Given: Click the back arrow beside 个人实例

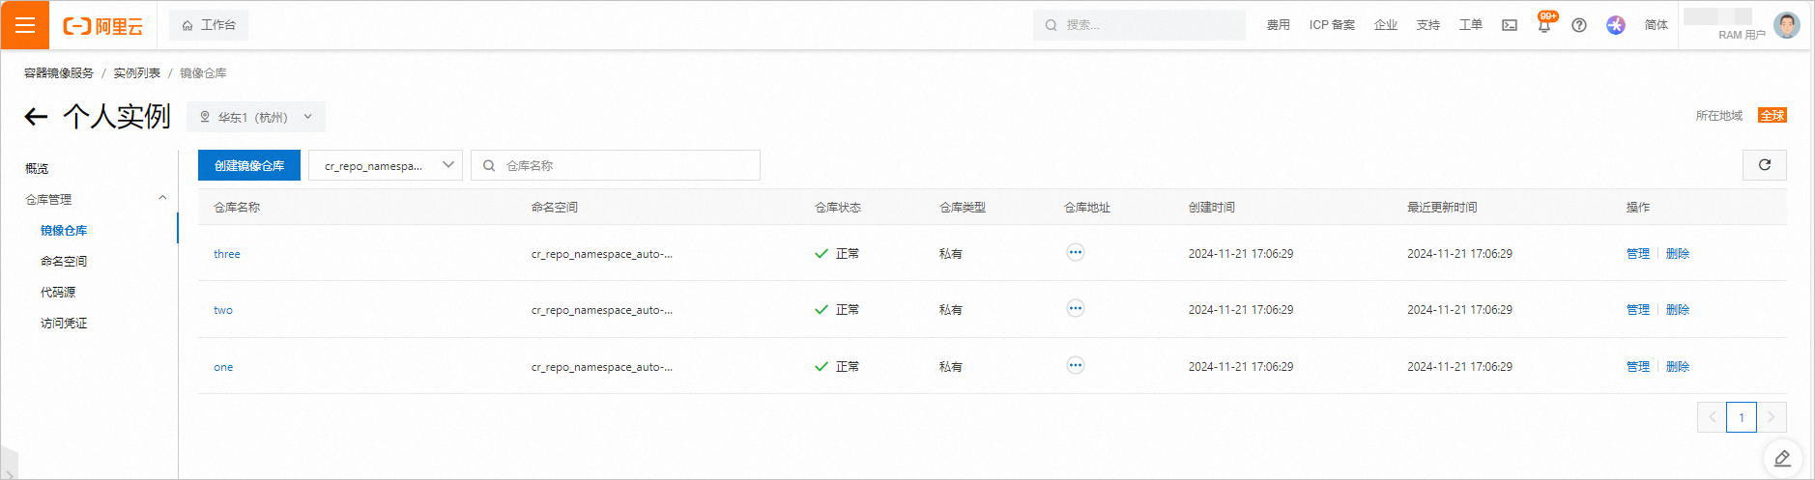Looking at the screenshot, I should [x=36, y=117].
